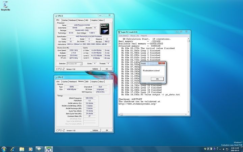Open Caches tab in CPU-Z CPU-tab window
The width and height of the screenshot is (243, 152).
[x=65, y=20]
